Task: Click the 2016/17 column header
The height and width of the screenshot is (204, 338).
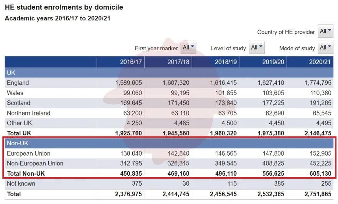Action: click(x=131, y=62)
